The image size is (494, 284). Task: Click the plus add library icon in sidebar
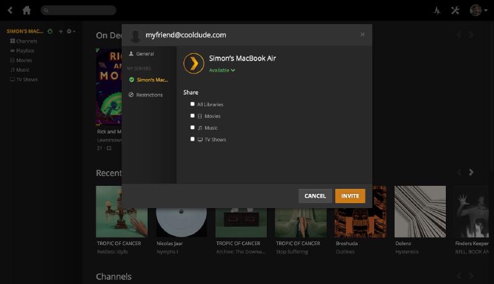click(x=61, y=31)
